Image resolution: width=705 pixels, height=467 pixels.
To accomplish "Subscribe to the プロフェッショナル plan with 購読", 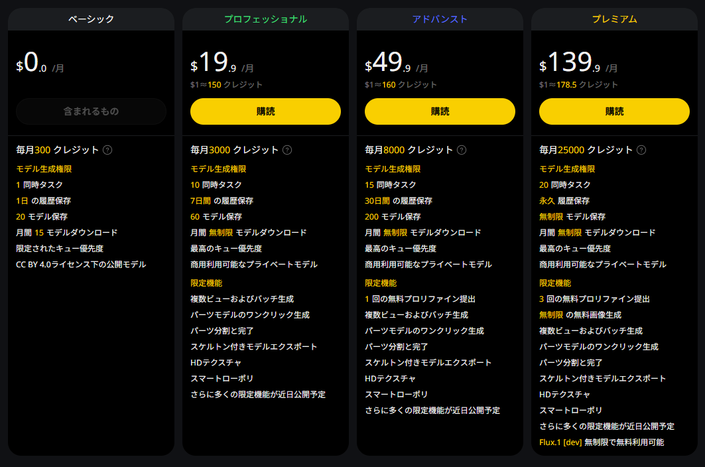I will click(x=265, y=111).
